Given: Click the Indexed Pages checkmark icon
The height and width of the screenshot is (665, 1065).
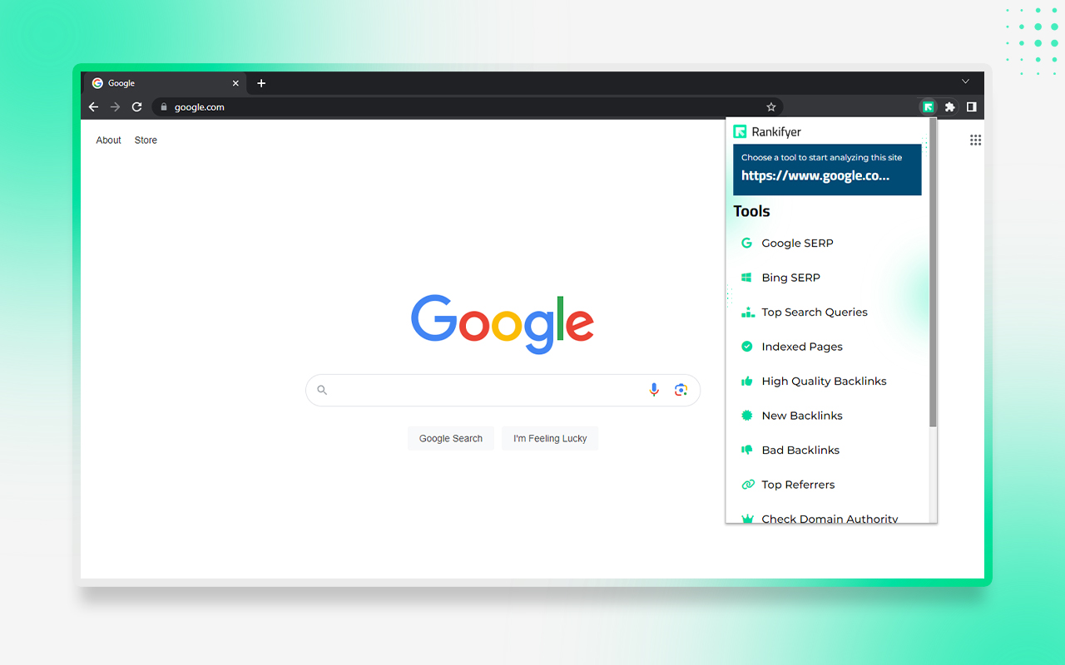Looking at the screenshot, I should (x=746, y=347).
